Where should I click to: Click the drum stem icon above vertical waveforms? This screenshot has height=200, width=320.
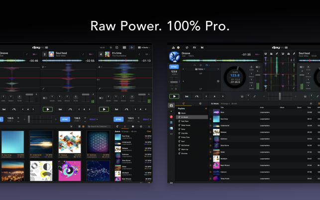(x=266, y=54)
